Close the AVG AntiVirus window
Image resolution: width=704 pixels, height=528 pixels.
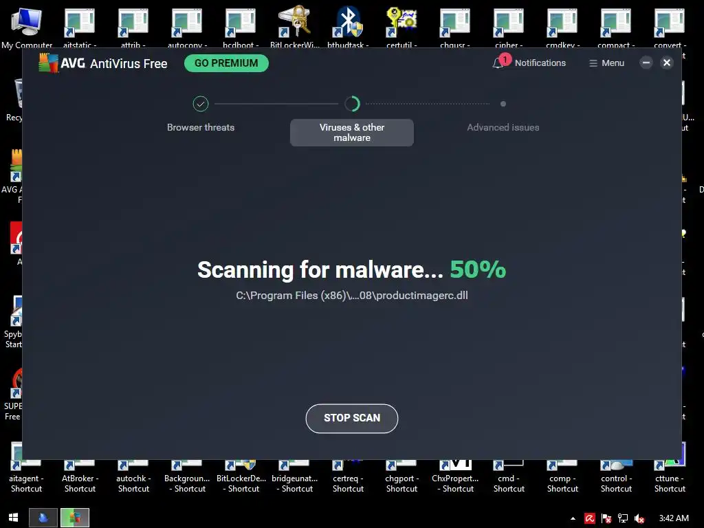pyautogui.click(x=667, y=63)
